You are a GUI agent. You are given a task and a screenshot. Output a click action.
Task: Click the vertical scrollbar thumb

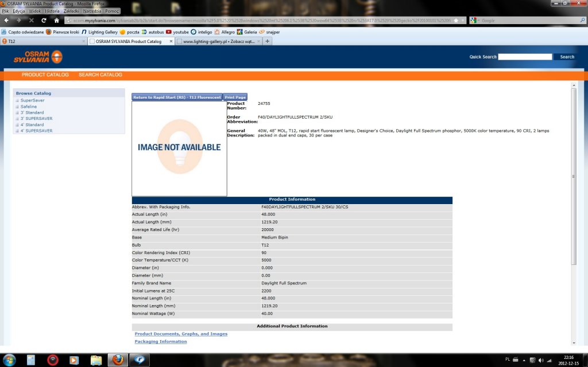[x=574, y=177]
